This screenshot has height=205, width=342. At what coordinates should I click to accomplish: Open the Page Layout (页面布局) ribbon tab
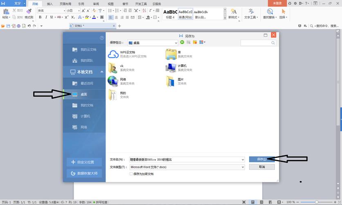(x=65, y=4)
